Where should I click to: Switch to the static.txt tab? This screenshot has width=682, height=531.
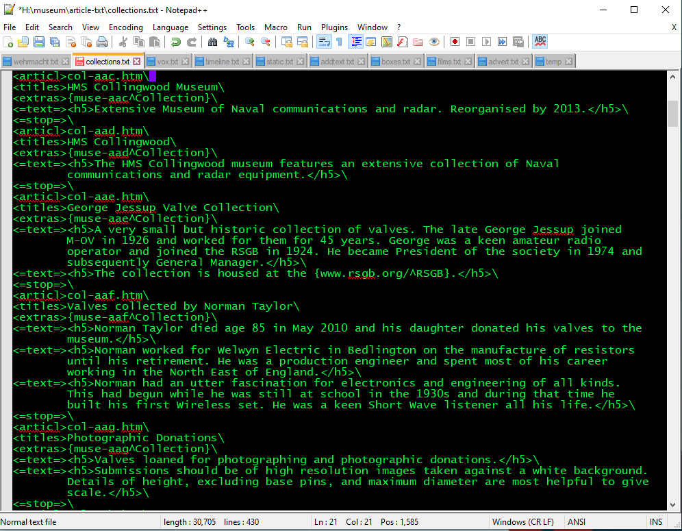279,62
